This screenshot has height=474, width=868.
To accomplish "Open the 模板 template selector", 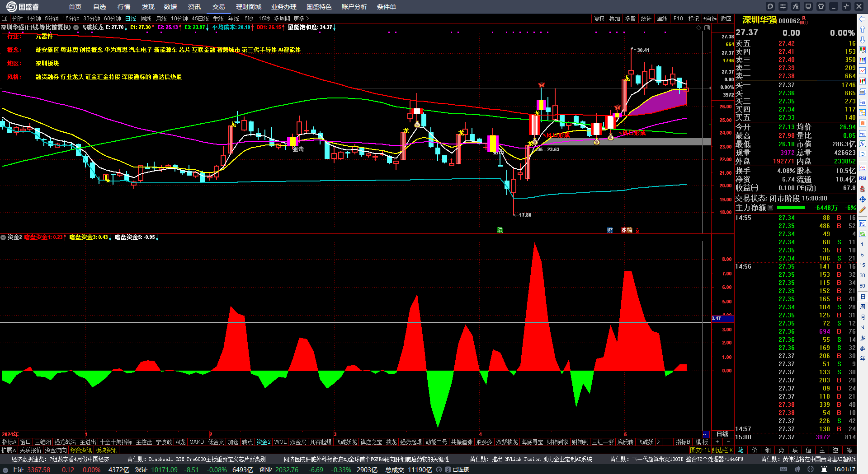I will tap(702, 442).
